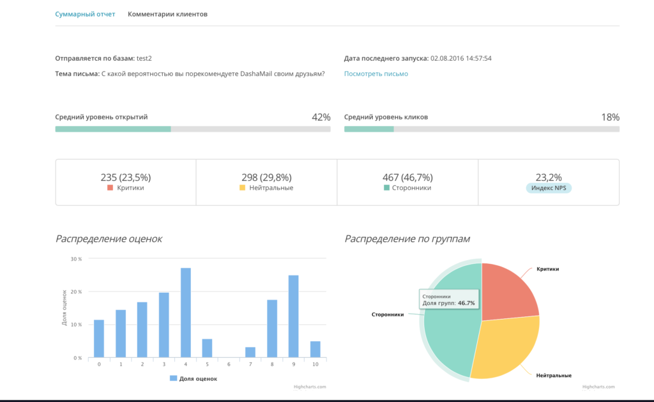Viewport: 654px width, 402px height.
Task: Click the bar for score 4
Action: 186,313
